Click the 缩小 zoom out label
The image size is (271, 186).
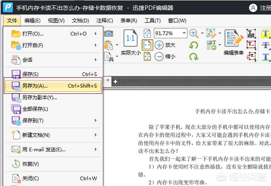click(170, 57)
